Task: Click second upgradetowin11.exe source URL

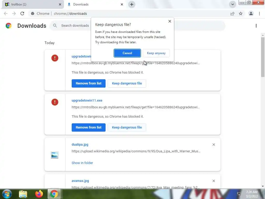Action: 136,107
